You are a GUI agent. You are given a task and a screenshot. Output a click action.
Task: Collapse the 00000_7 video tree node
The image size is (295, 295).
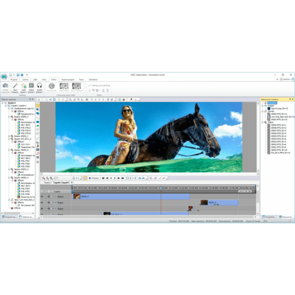9,117
